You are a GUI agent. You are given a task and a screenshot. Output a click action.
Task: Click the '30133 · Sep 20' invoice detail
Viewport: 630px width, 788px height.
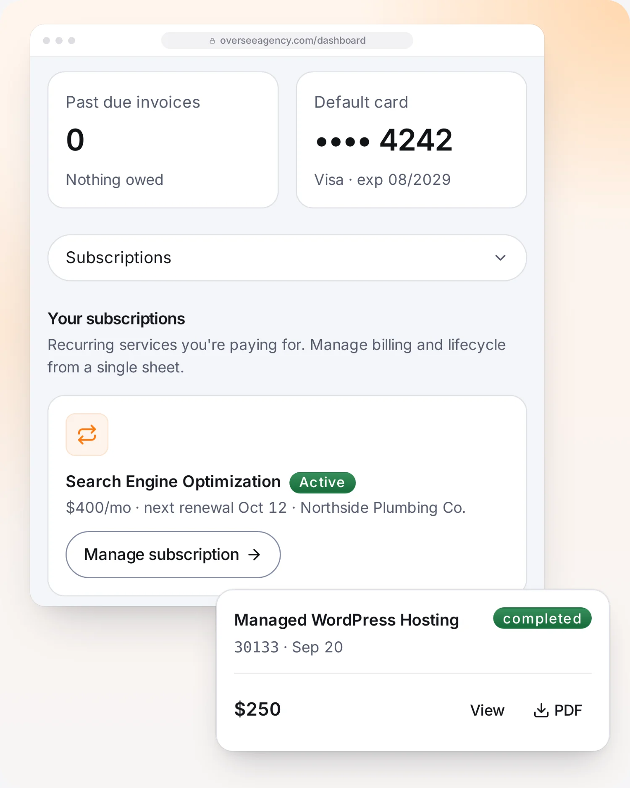pyautogui.click(x=289, y=647)
